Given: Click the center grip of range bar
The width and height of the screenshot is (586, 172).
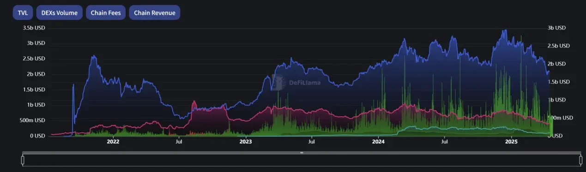Looking at the screenshot, I should click(302, 153).
